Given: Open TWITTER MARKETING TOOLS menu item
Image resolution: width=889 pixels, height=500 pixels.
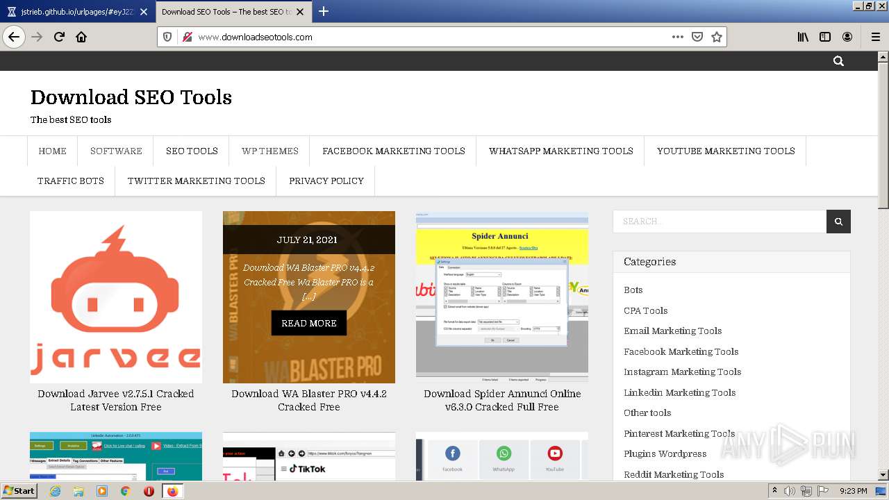Looking at the screenshot, I should (x=197, y=181).
